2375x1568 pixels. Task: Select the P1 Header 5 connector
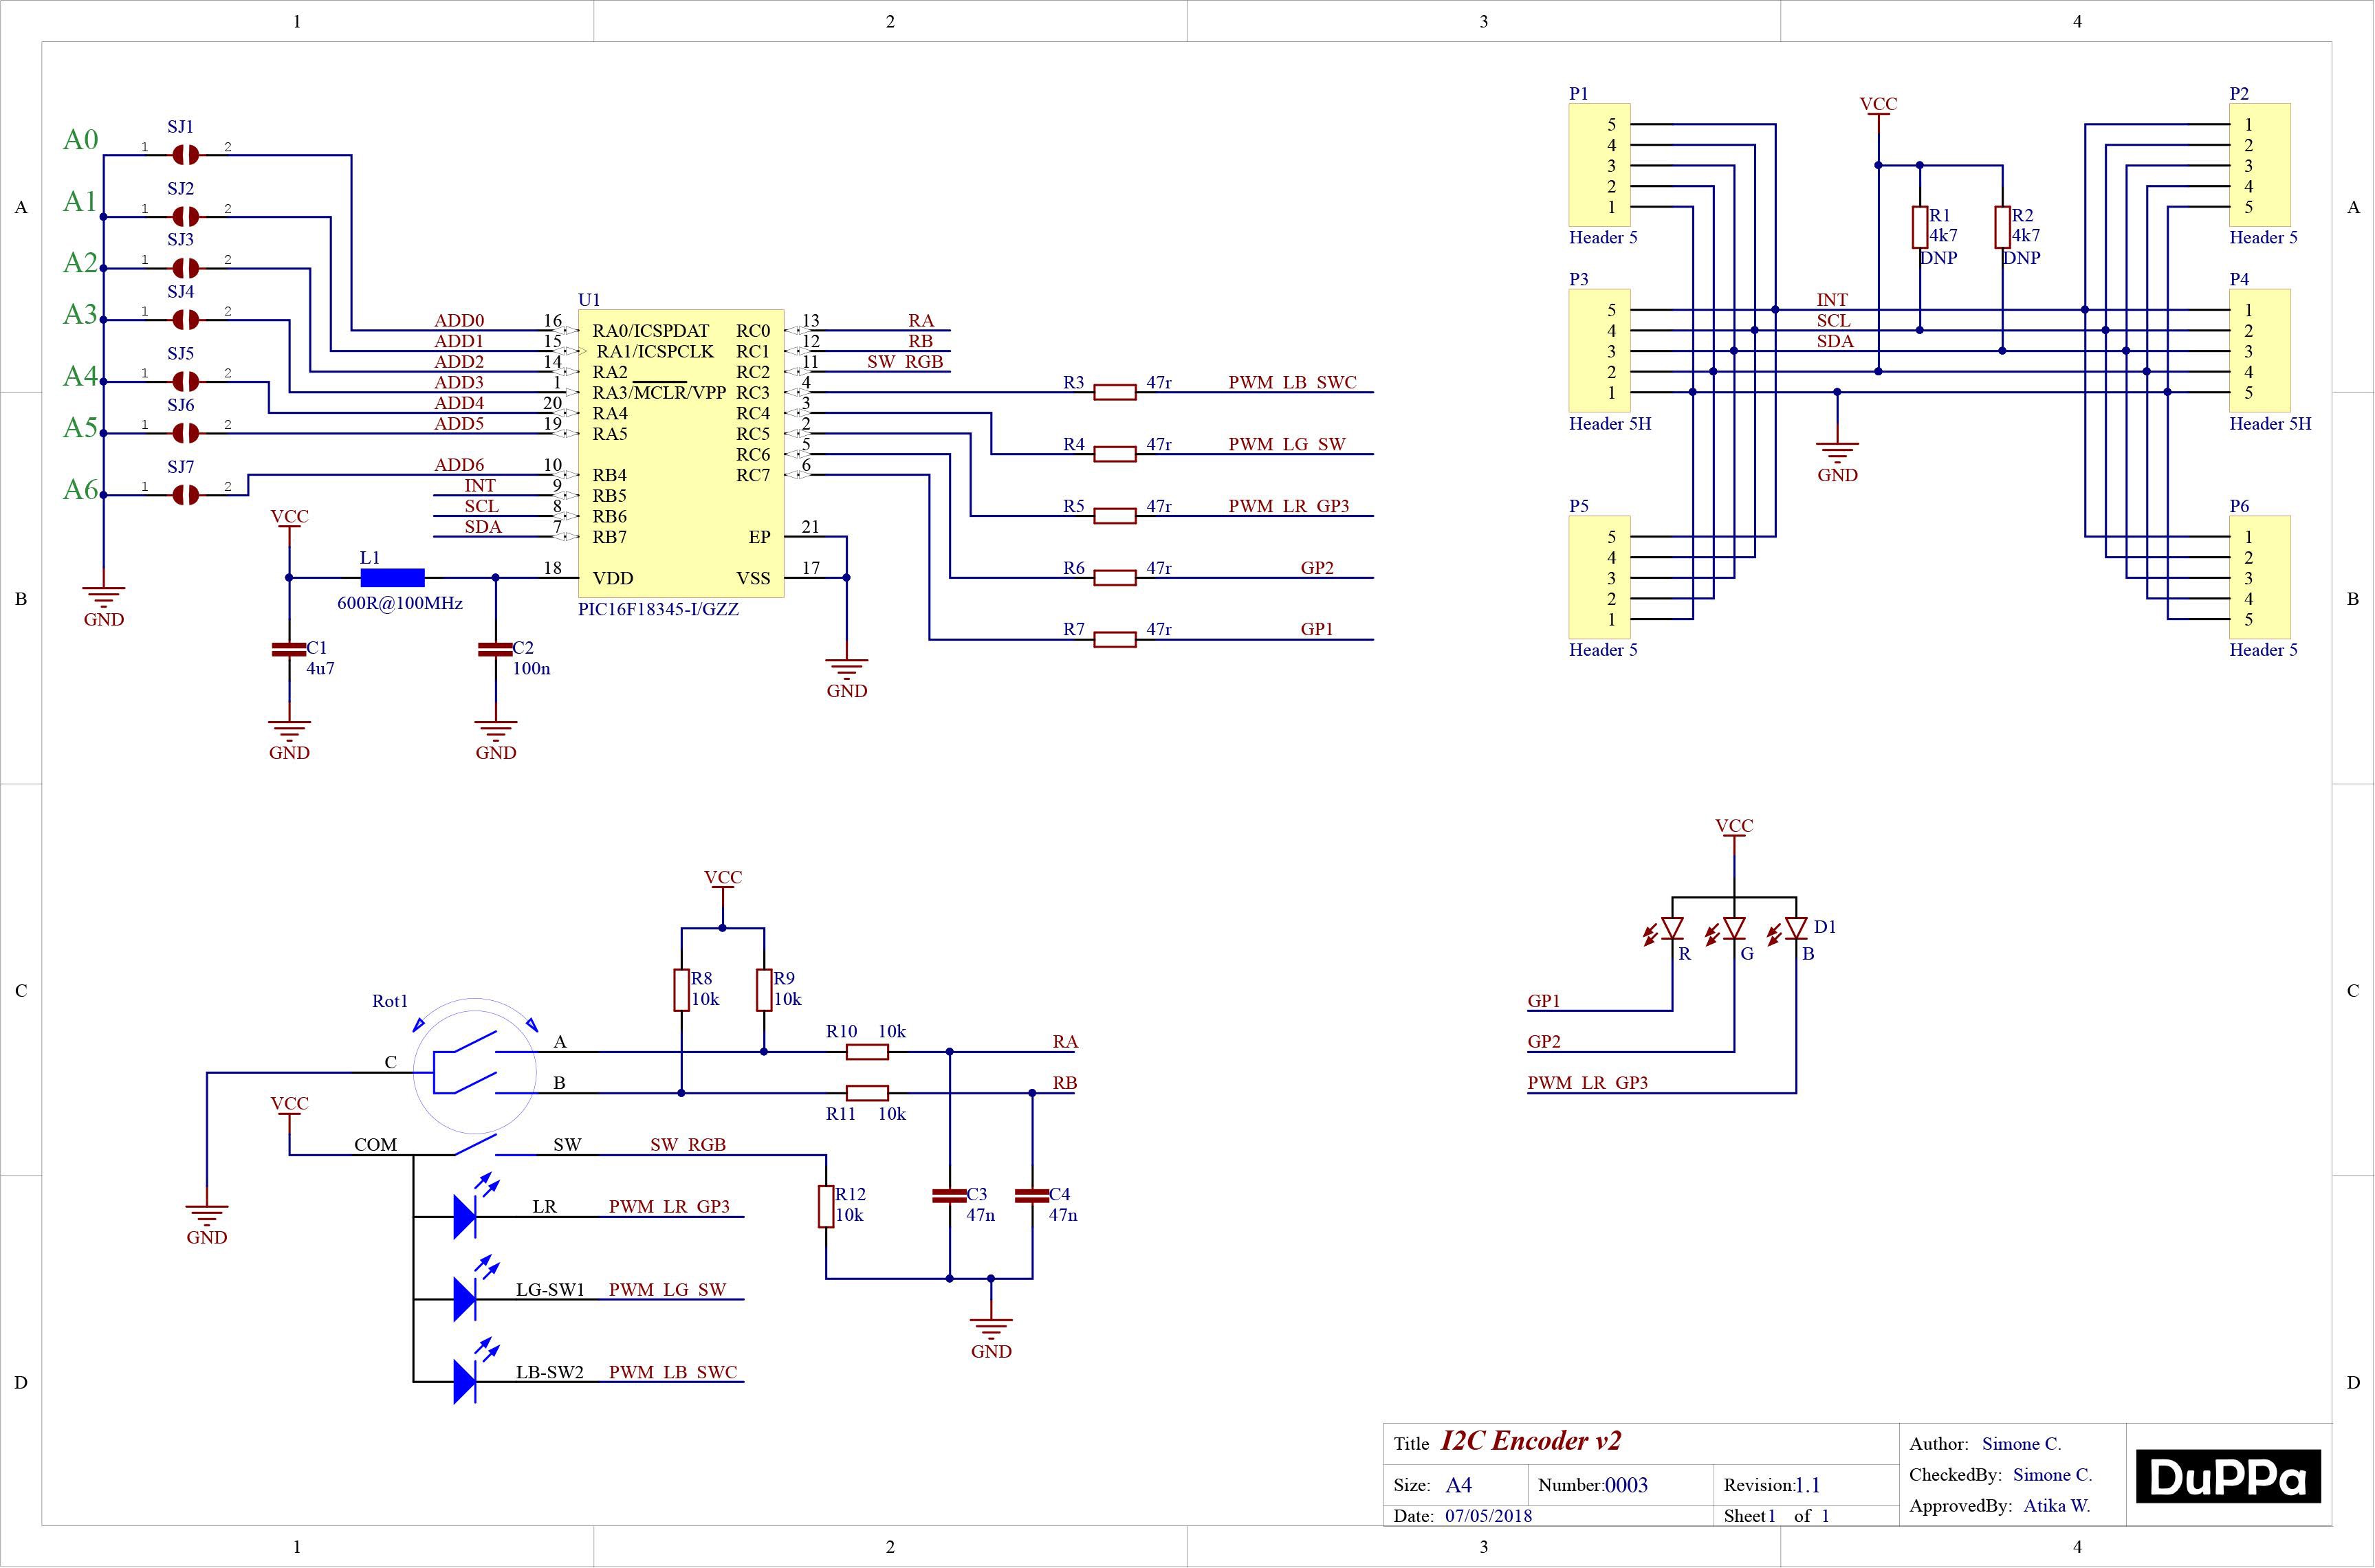(x=1600, y=165)
